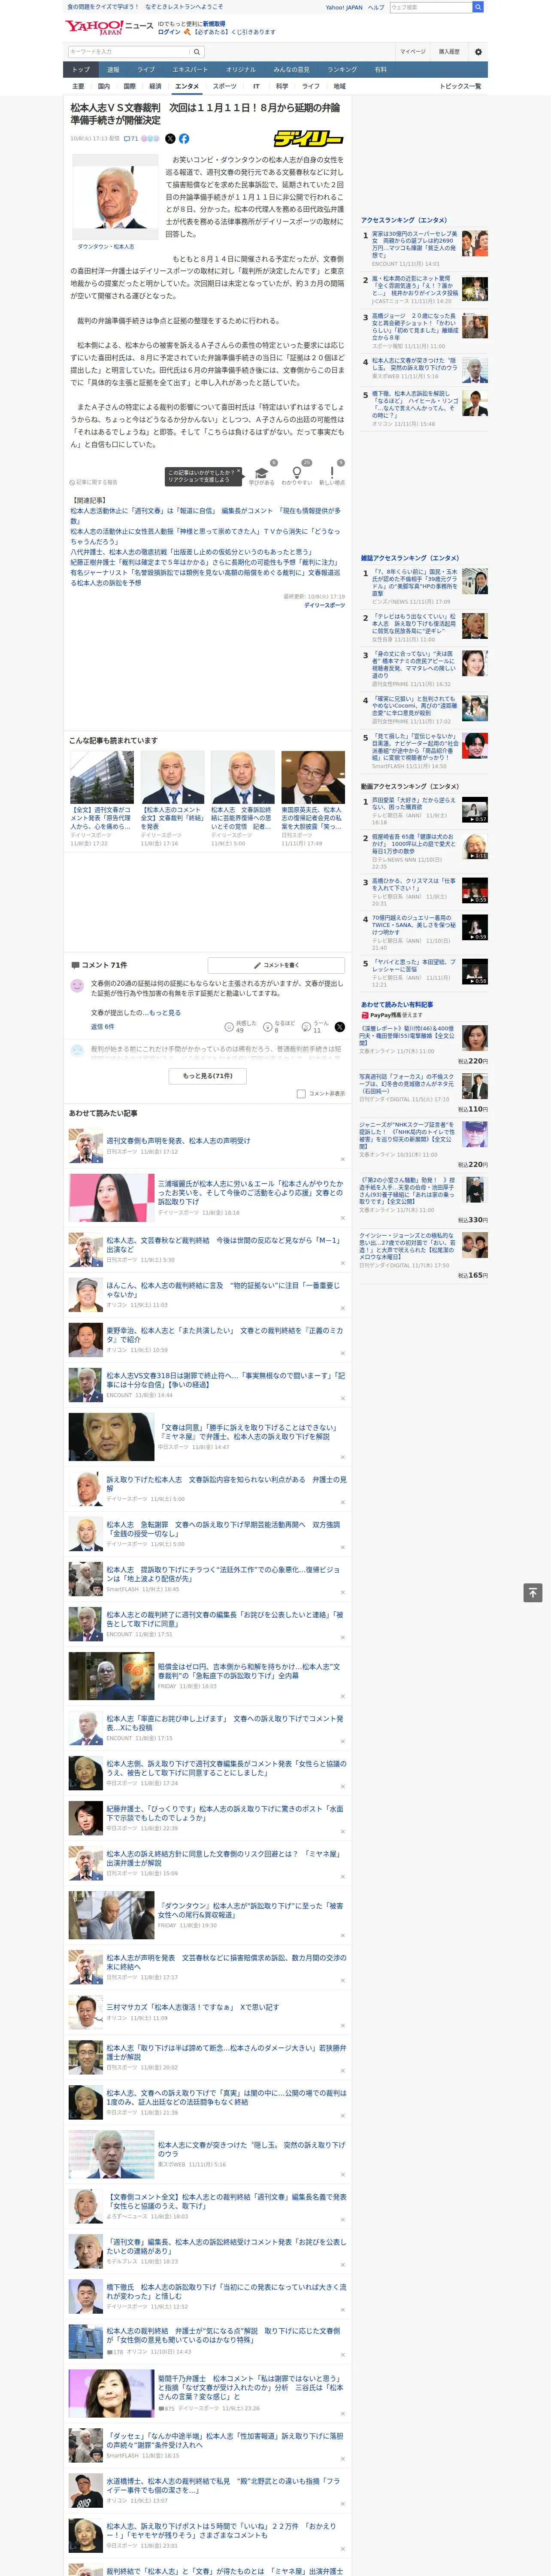
Task: Select the 速報 tab
Action: click(113, 70)
